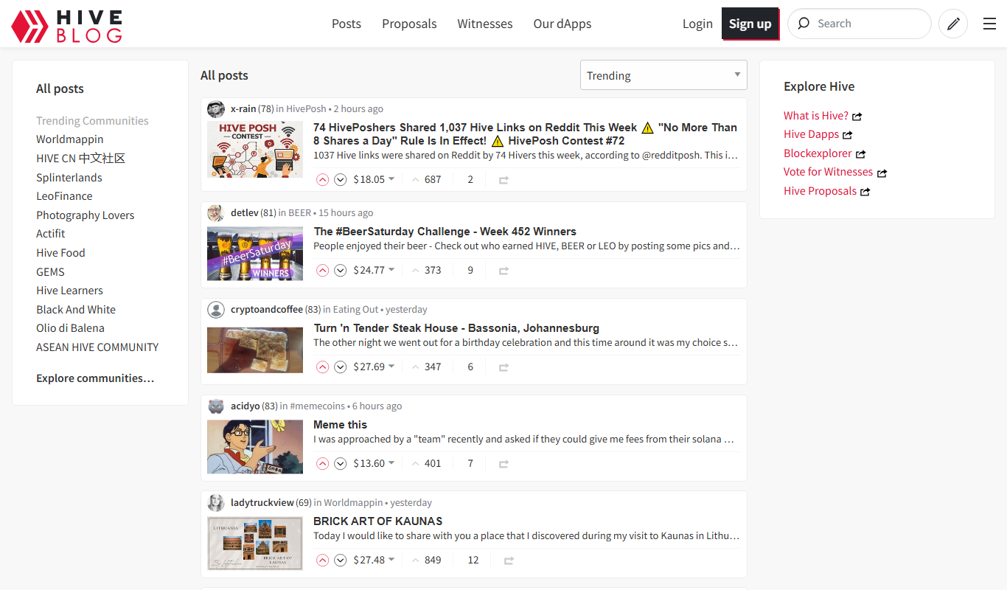Reblog the BRICK ART OF KAUNAS post
Screen dimensions: 1007x590
(x=509, y=560)
